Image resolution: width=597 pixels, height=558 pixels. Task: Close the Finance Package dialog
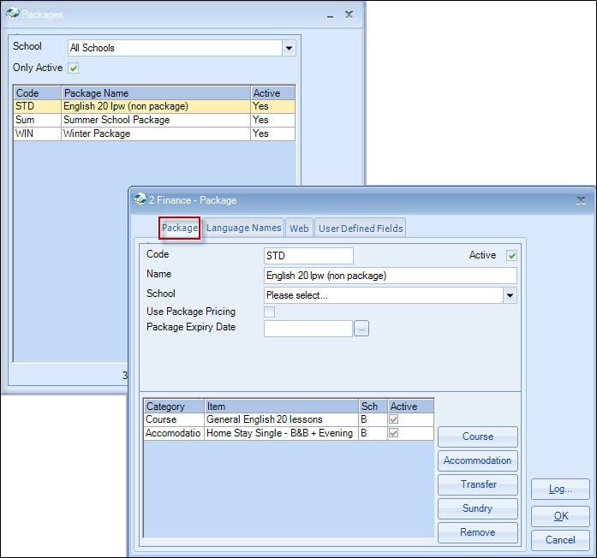click(581, 199)
